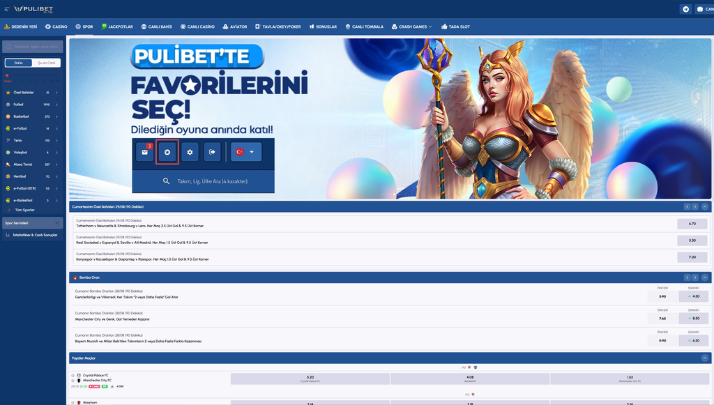
Task: Click the Pulibet logo
Action: click(x=33, y=9)
